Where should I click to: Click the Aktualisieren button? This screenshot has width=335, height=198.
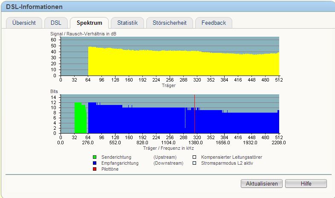pyautogui.click(x=262, y=183)
